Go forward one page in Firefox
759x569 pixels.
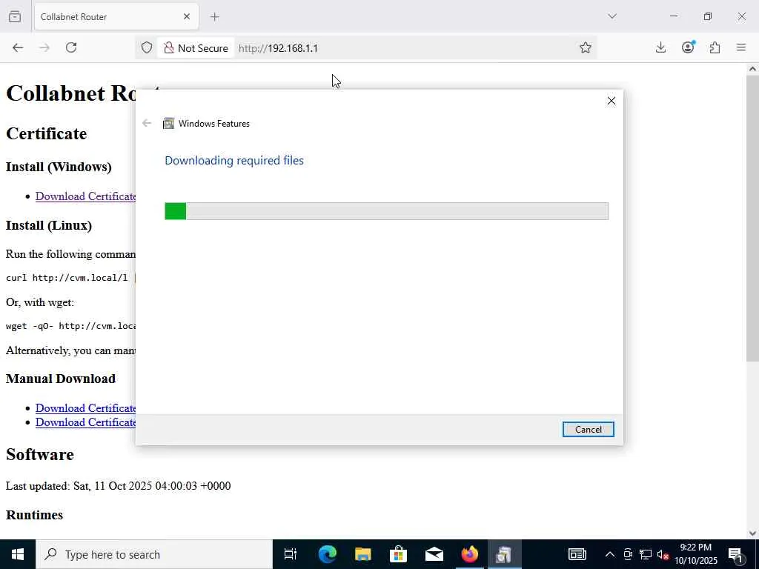tap(44, 47)
